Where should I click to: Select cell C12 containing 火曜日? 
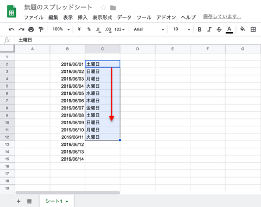tap(102, 137)
